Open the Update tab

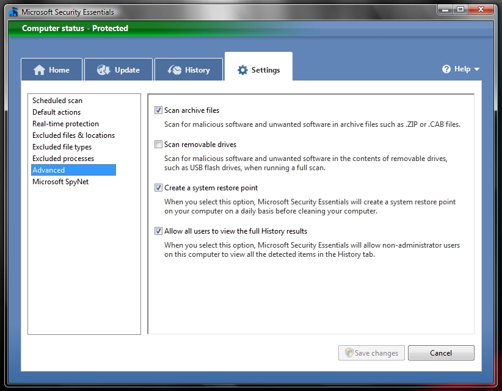(118, 70)
